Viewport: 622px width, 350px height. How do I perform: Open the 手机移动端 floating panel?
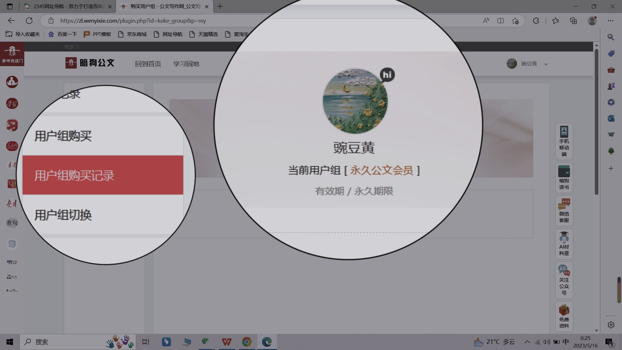point(564,141)
